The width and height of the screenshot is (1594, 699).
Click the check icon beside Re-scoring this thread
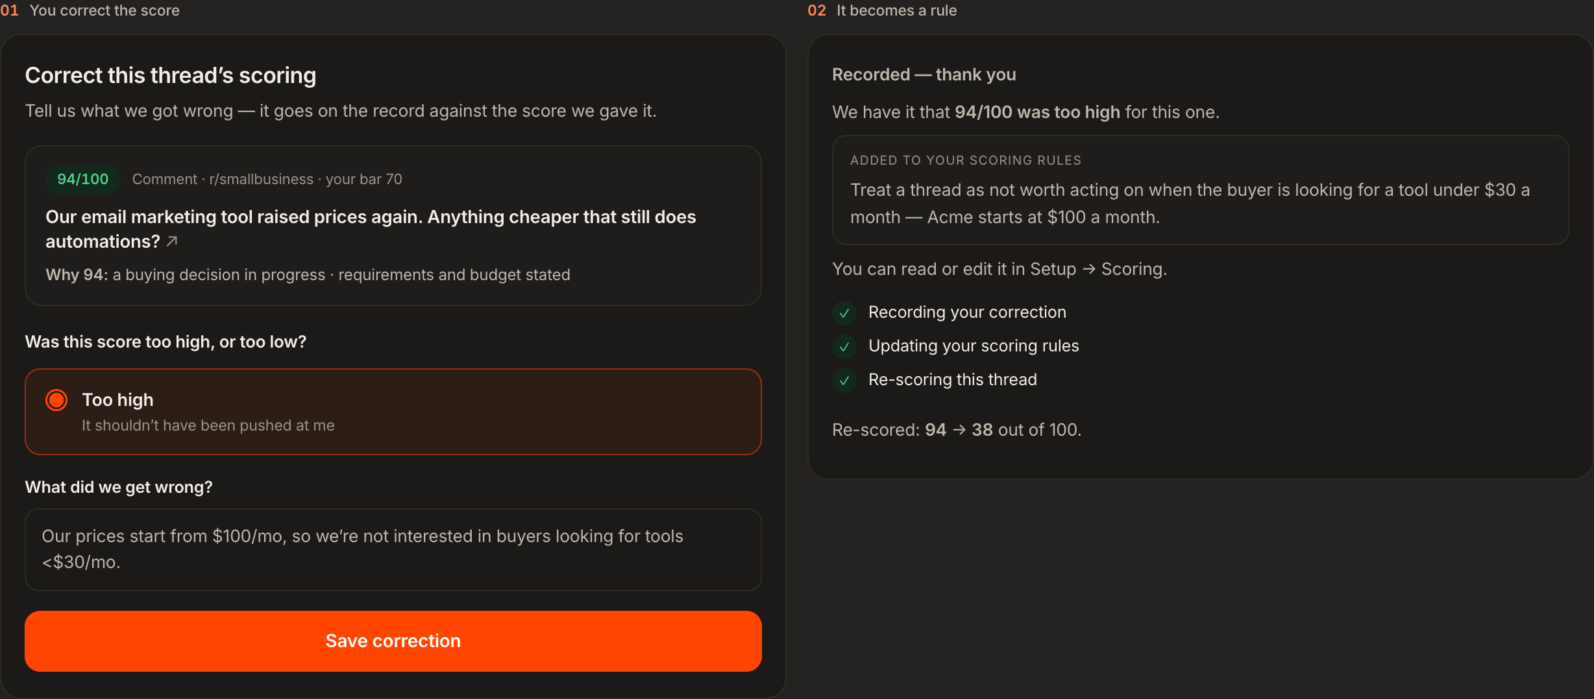pyautogui.click(x=844, y=381)
